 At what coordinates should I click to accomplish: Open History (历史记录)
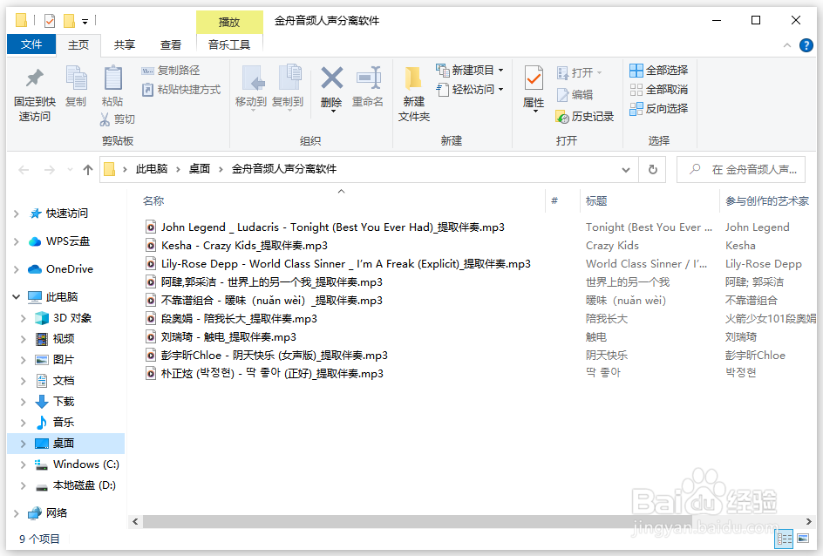[x=585, y=117]
